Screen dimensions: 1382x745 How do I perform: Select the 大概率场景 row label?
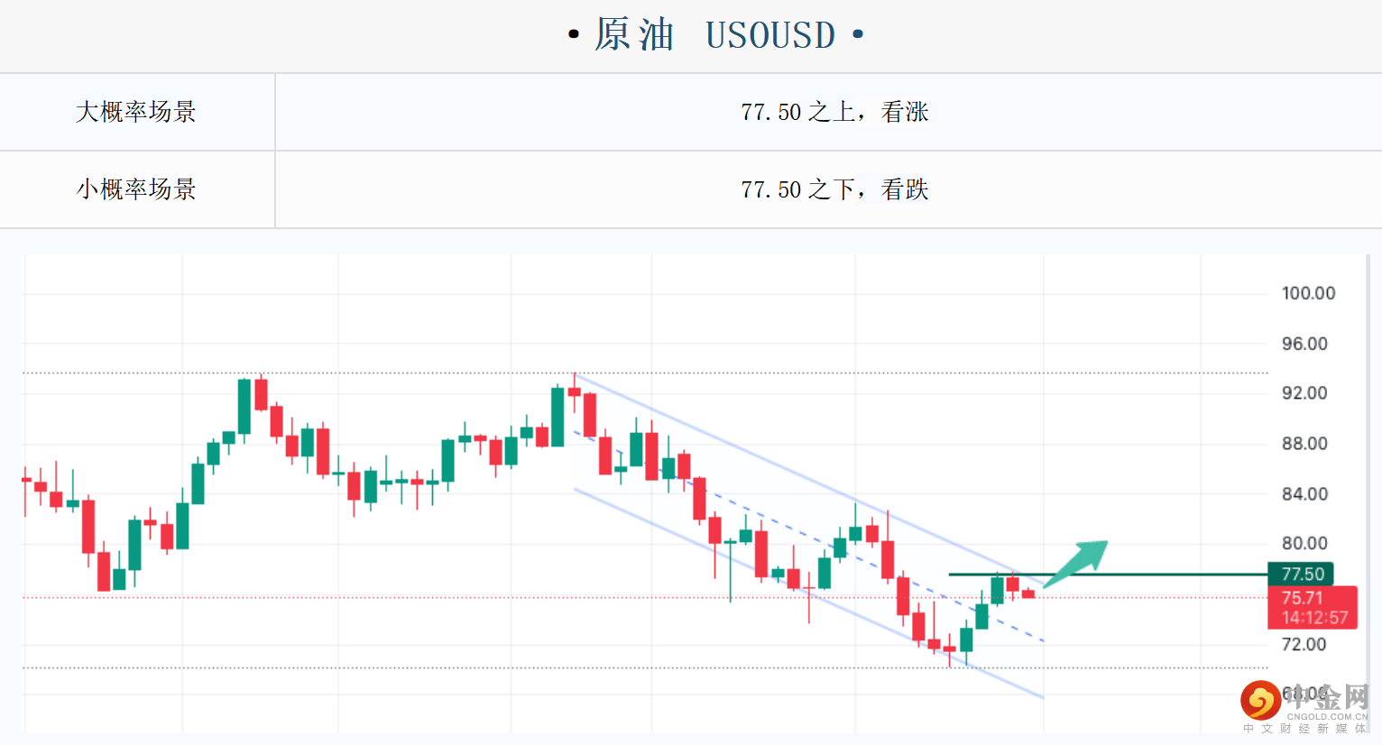tap(136, 112)
